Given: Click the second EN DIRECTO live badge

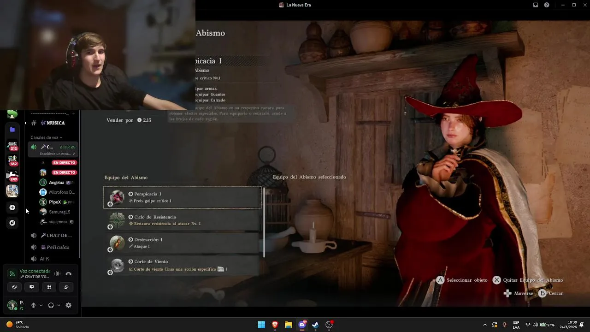Looking at the screenshot, I should [64, 172].
